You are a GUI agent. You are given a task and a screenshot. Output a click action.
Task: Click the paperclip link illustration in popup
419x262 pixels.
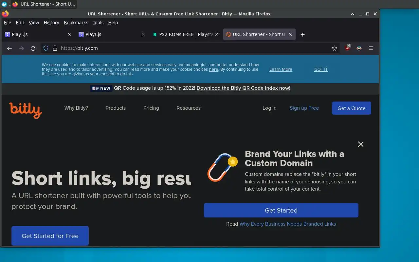(x=222, y=167)
